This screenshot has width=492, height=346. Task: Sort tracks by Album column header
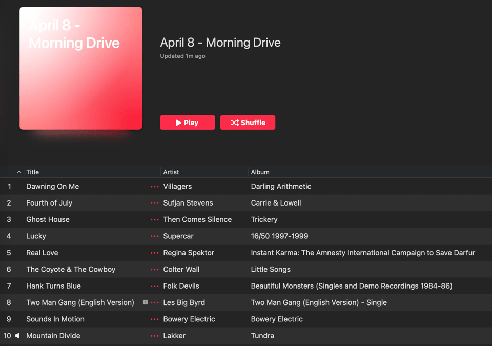pos(260,172)
